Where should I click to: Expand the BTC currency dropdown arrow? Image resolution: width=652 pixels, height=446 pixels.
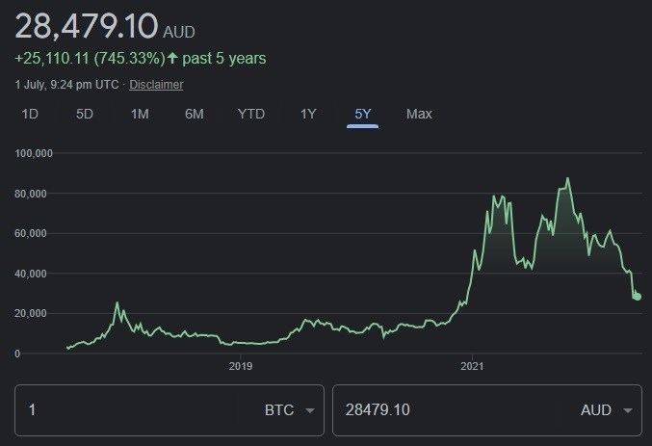pos(310,410)
